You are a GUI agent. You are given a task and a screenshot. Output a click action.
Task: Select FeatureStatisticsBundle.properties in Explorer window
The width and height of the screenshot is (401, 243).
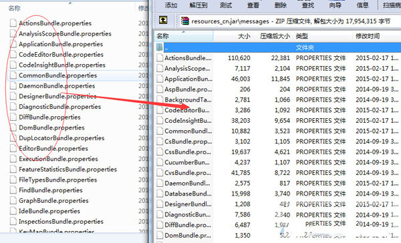(x=68, y=170)
